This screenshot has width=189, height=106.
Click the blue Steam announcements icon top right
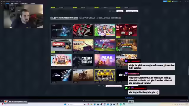coord(165,1)
